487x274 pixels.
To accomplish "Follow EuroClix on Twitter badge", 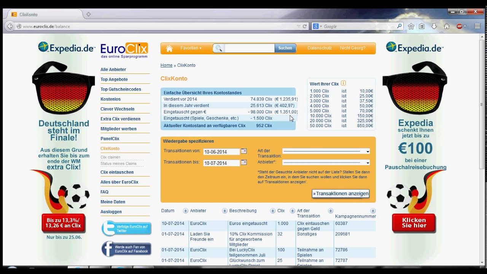I will [x=126, y=228].
